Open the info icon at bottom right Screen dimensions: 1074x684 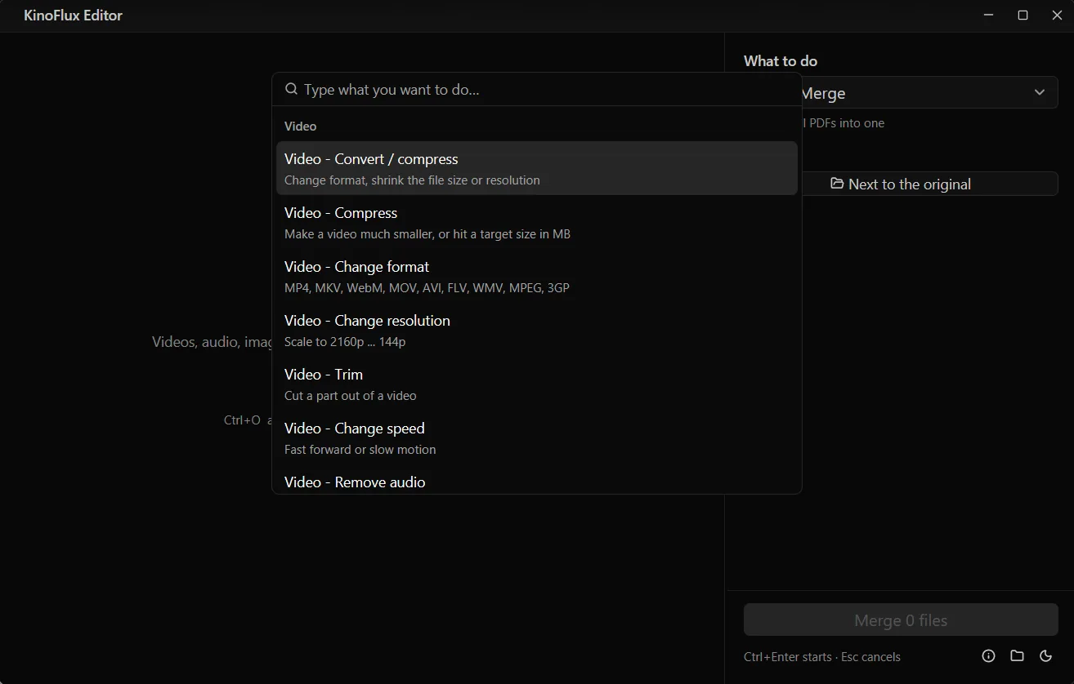click(988, 655)
